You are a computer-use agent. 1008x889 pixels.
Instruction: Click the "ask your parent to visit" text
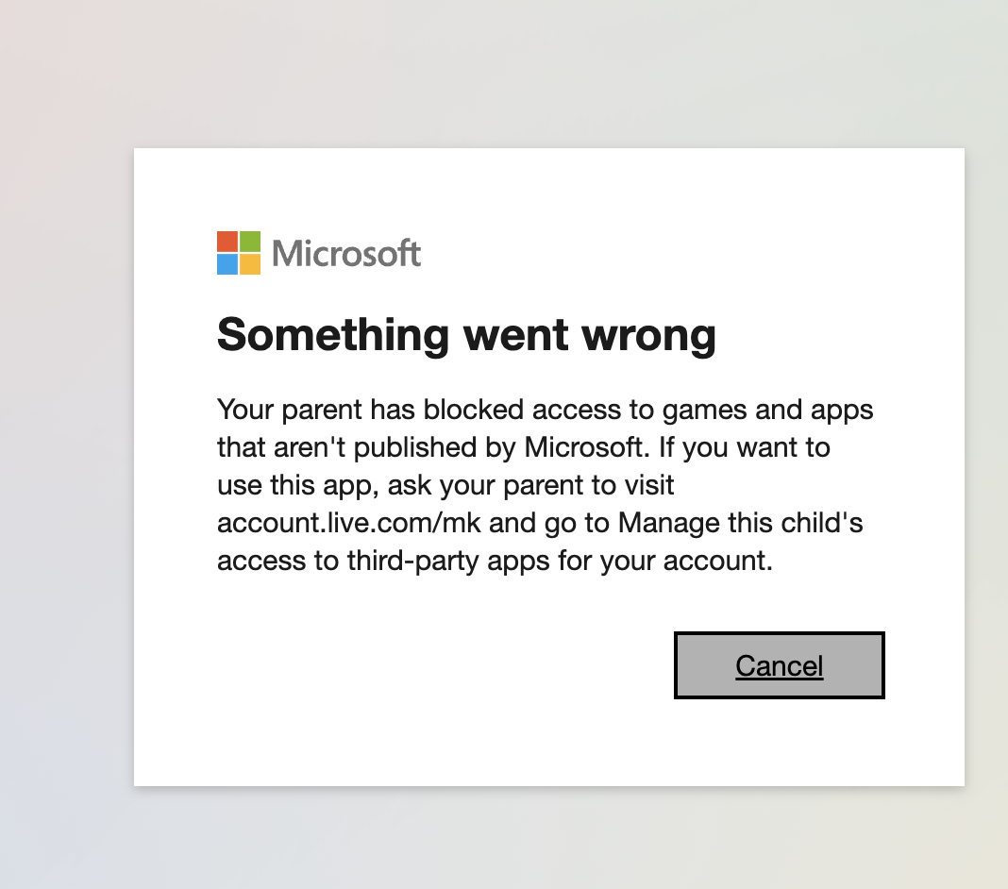click(x=529, y=485)
